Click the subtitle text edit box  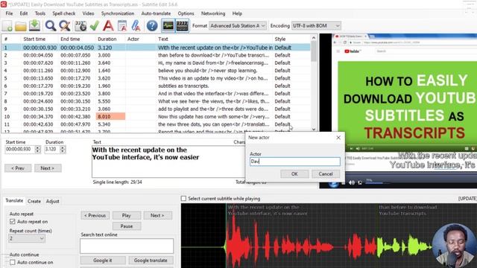168,162
